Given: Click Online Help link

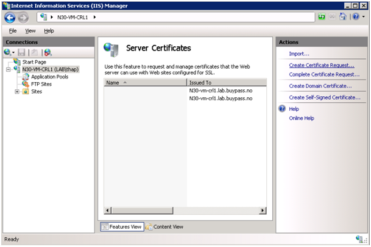Looking at the screenshot, I should (x=302, y=118).
